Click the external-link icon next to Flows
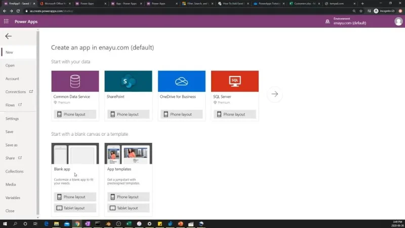The height and width of the screenshot is (228, 405). pyautogui.click(x=20, y=105)
